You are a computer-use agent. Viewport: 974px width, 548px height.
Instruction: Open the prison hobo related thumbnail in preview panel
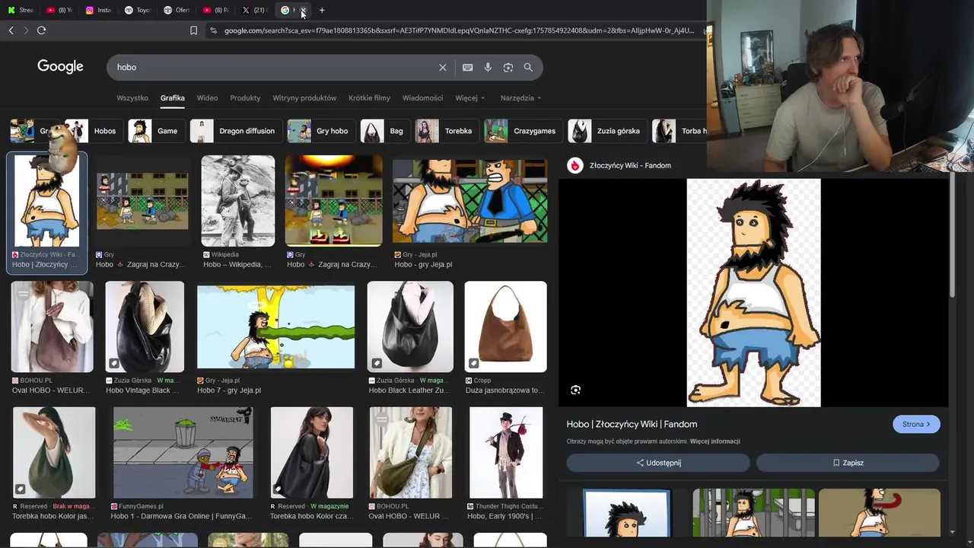(753, 512)
